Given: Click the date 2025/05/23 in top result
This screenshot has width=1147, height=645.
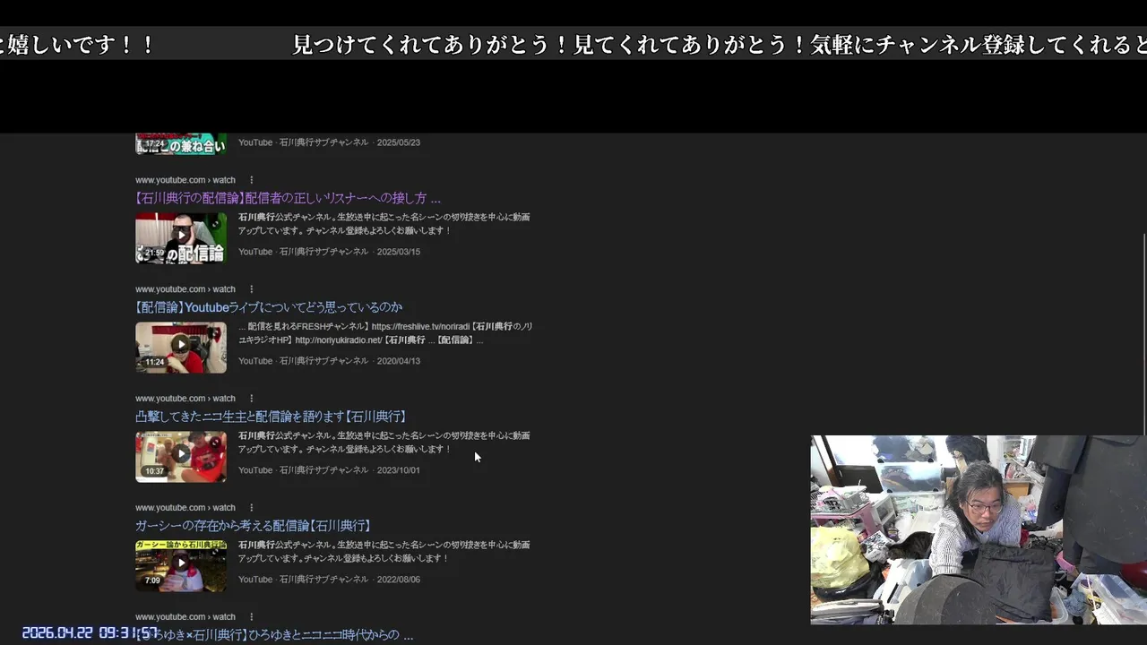Looking at the screenshot, I should pos(399,142).
